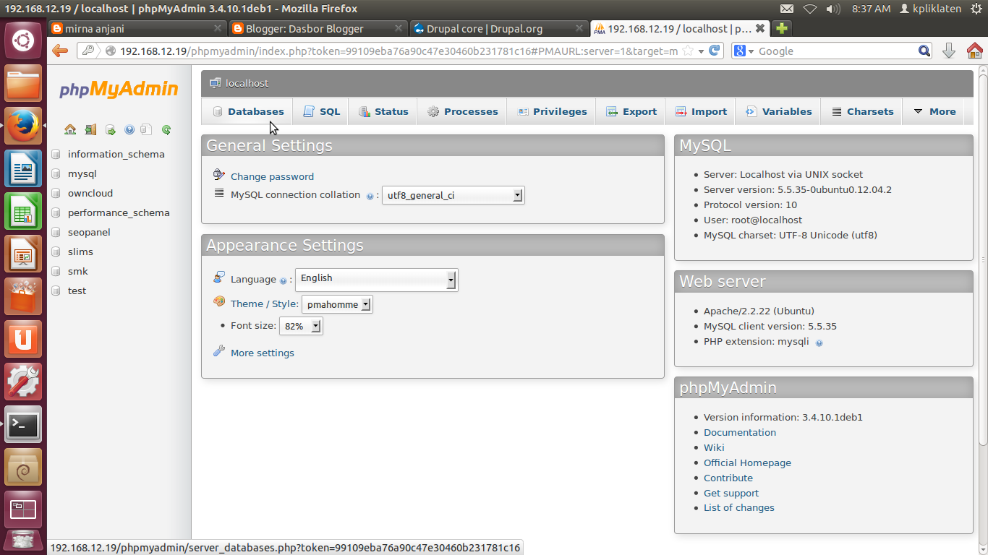Open URL bar history dropdown arrow
988x555 pixels.
(701, 51)
